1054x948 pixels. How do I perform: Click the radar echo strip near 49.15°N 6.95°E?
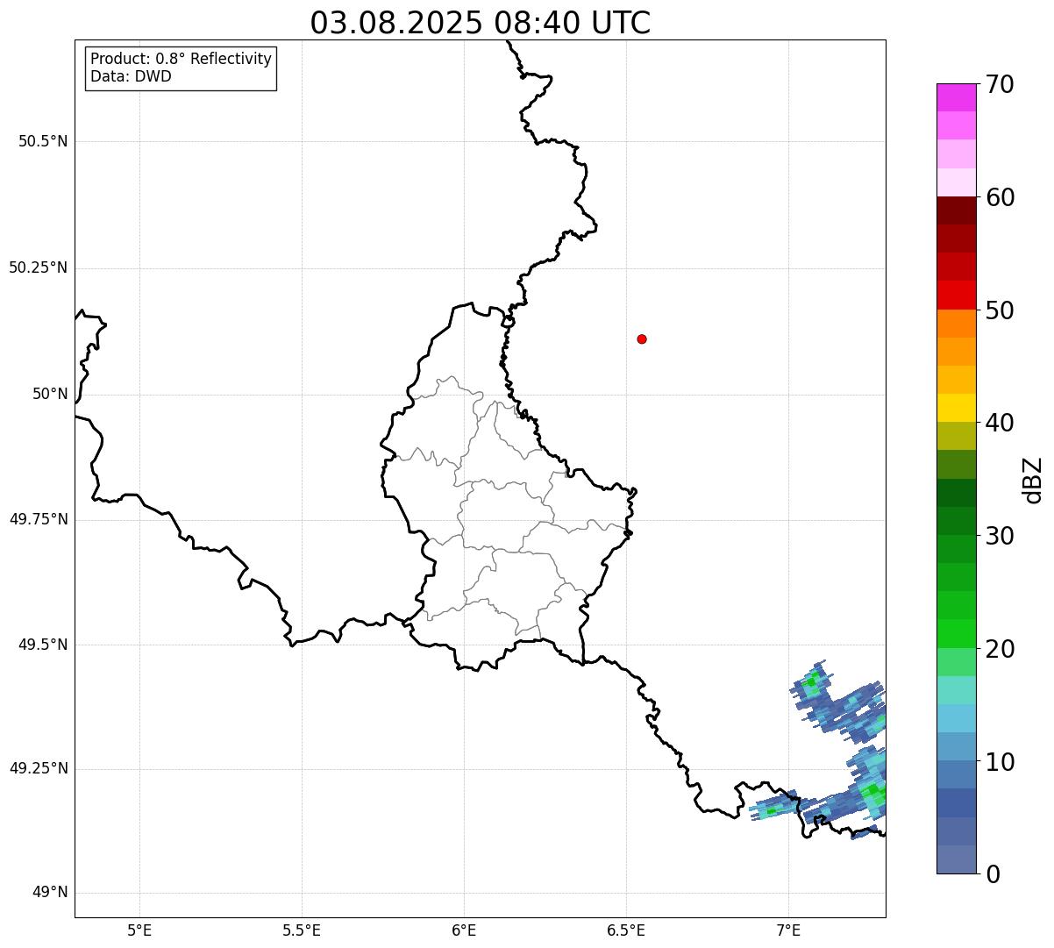tap(776, 806)
